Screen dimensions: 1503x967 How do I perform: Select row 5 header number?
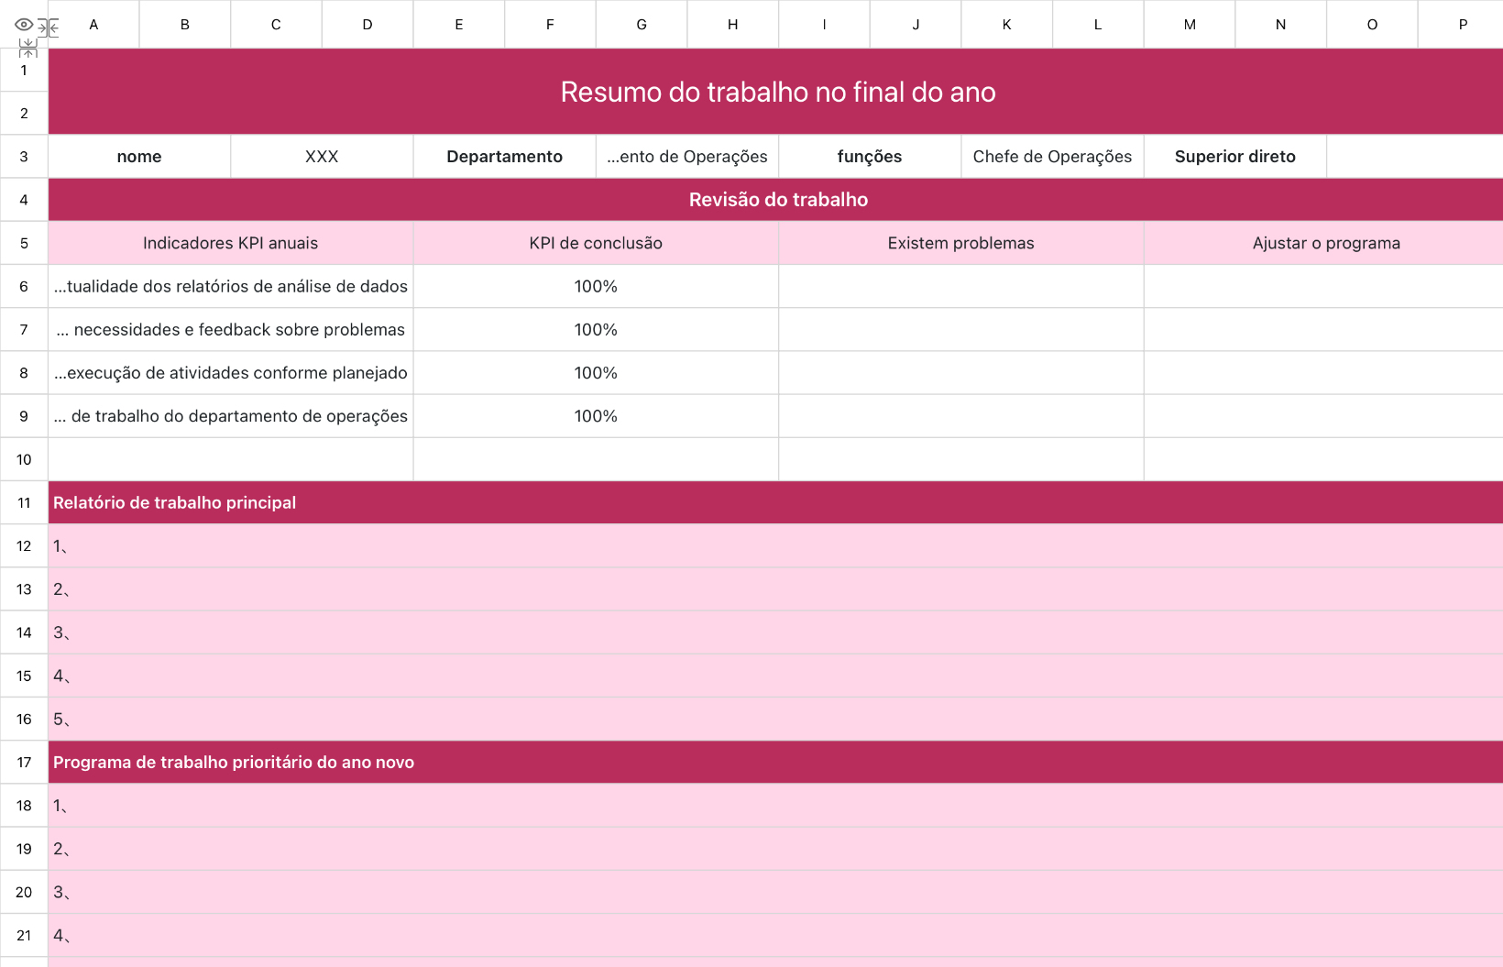[x=24, y=243]
